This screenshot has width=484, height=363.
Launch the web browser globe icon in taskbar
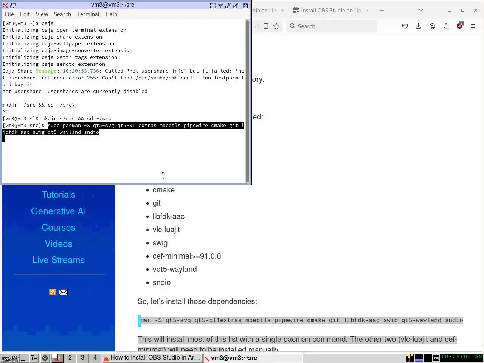45,358
